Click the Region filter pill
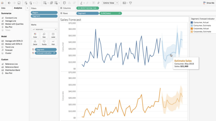Viewport: 216px width, 121px height. 44,13
